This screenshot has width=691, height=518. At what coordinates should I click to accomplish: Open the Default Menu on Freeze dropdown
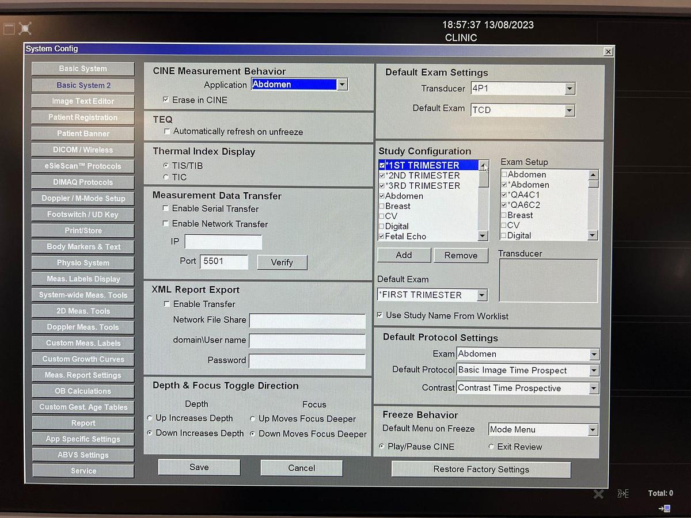tap(593, 429)
